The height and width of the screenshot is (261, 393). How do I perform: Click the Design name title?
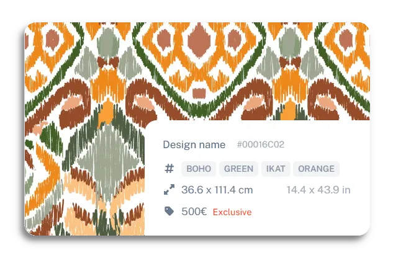(x=194, y=144)
